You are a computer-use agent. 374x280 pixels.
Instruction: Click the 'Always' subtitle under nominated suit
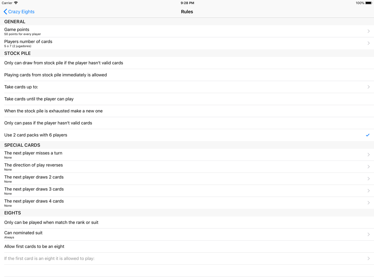pyautogui.click(x=9, y=237)
